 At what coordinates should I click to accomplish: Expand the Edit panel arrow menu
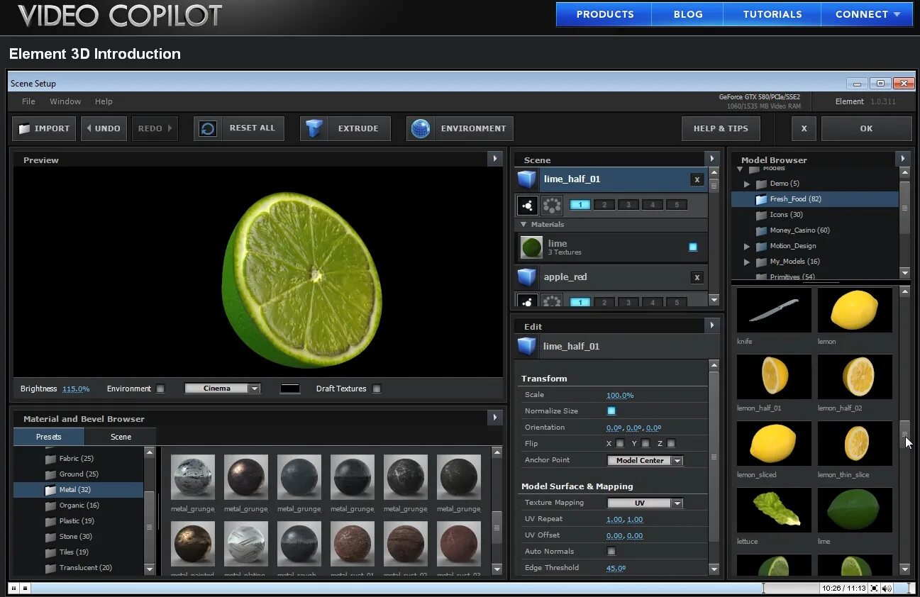coord(711,325)
